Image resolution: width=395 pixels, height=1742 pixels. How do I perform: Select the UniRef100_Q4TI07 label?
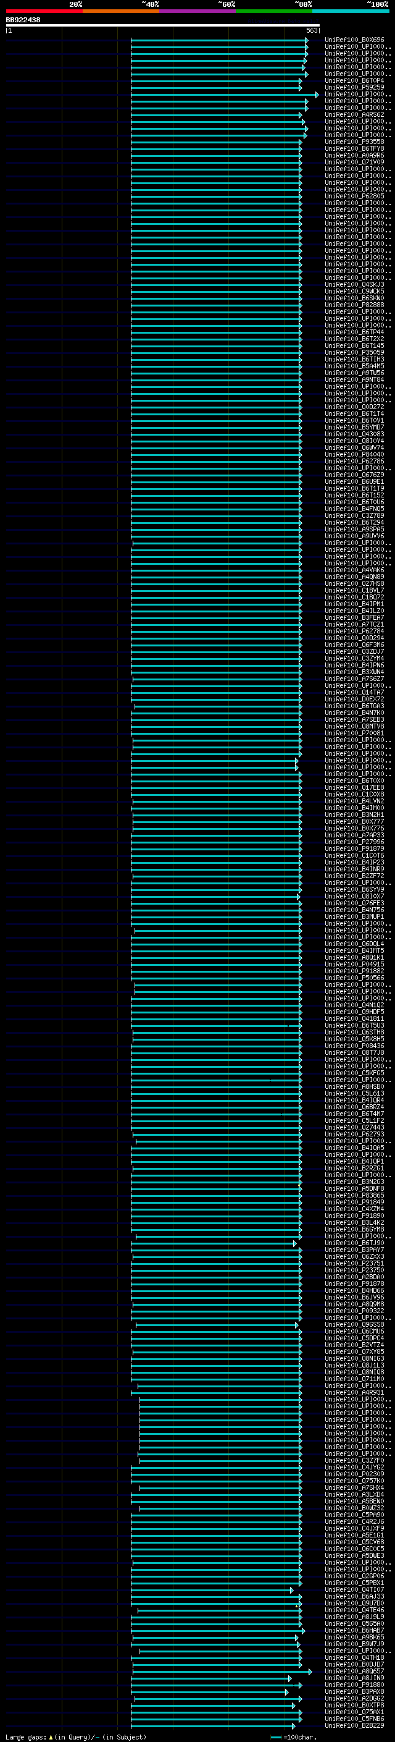(x=354, y=1590)
